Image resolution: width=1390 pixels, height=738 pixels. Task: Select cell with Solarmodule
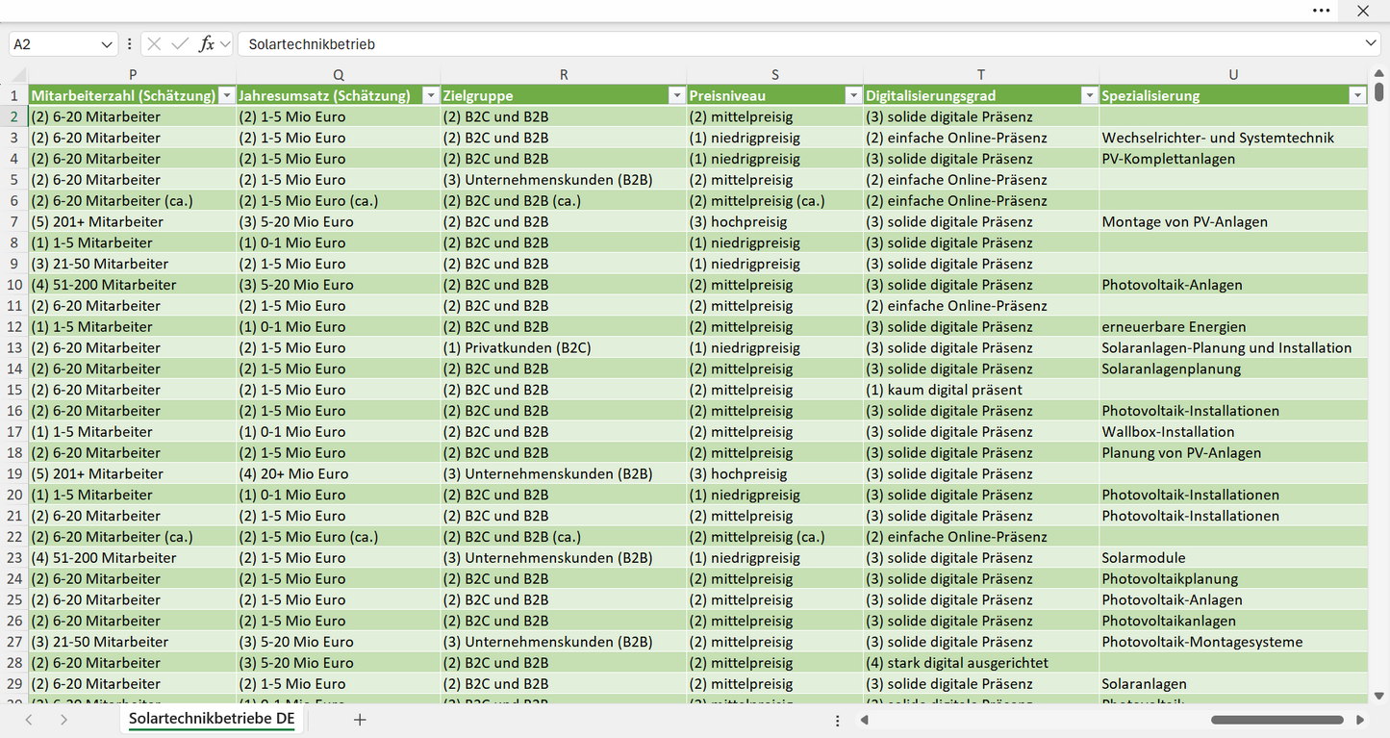[1233, 557]
